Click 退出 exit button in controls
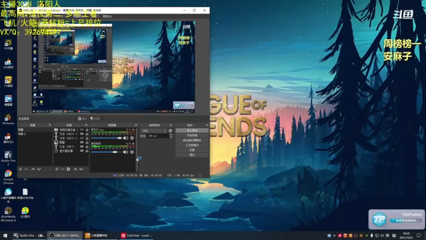 [x=192, y=155]
